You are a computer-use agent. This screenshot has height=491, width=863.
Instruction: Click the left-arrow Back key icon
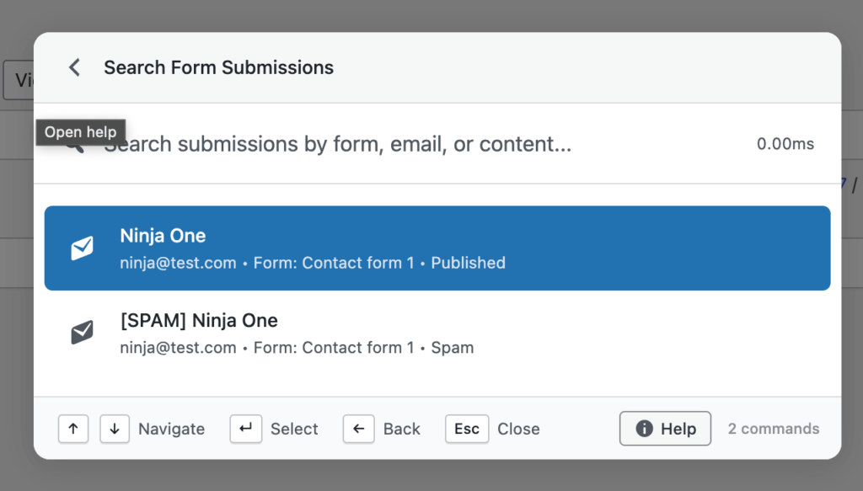tap(358, 429)
